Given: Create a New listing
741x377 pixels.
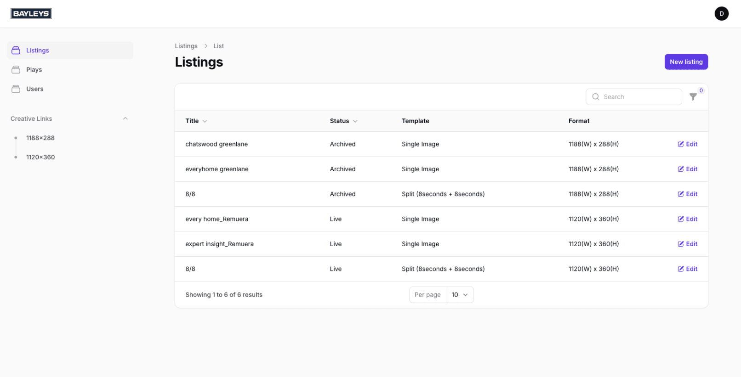Looking at the screenshot, I should (x=686, y=62).
